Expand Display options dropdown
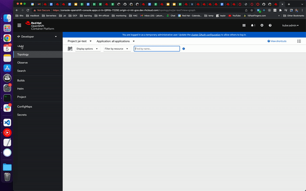Screen dimensions: 306x191 click(88, 49)
